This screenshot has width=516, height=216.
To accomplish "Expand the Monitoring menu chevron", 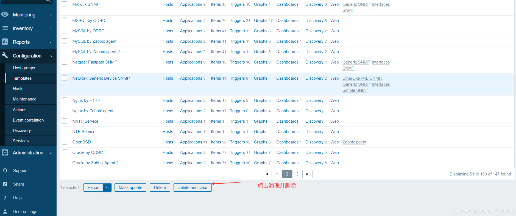I will [51, 15].
